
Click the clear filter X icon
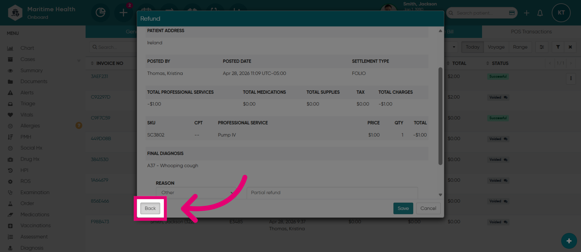click(x=570, y=47)
